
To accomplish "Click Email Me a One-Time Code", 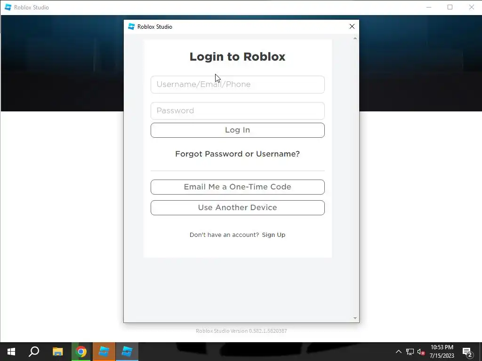I will [x=237, y=187].
